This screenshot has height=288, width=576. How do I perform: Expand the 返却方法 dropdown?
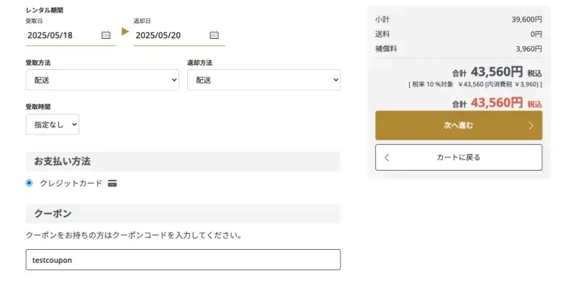[264, 80]
